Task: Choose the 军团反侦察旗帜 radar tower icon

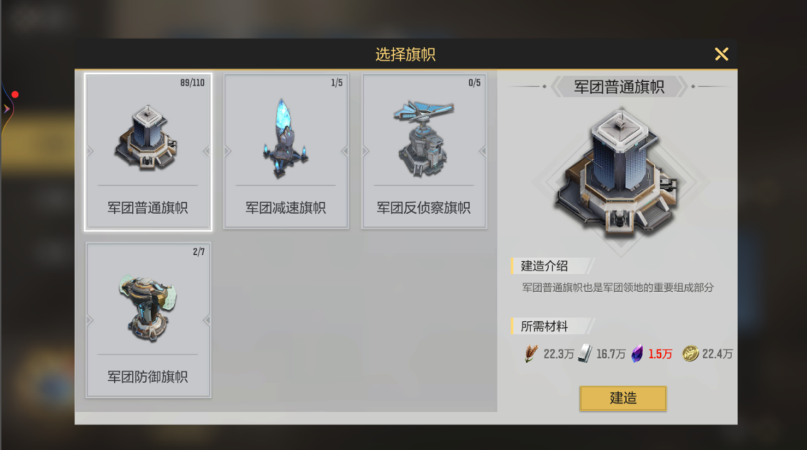Action: point(423,138)
